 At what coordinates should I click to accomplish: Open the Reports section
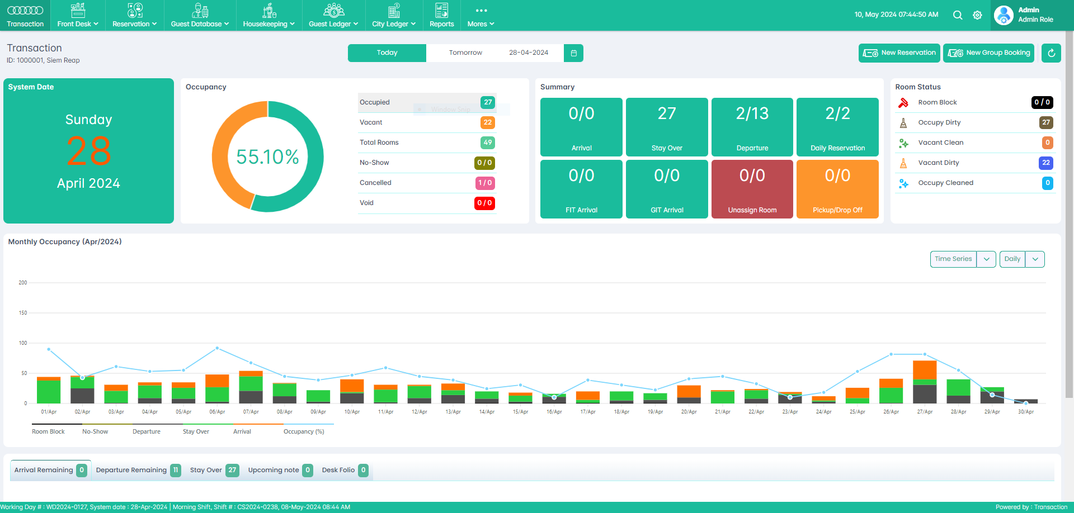(x=441, y=16)
